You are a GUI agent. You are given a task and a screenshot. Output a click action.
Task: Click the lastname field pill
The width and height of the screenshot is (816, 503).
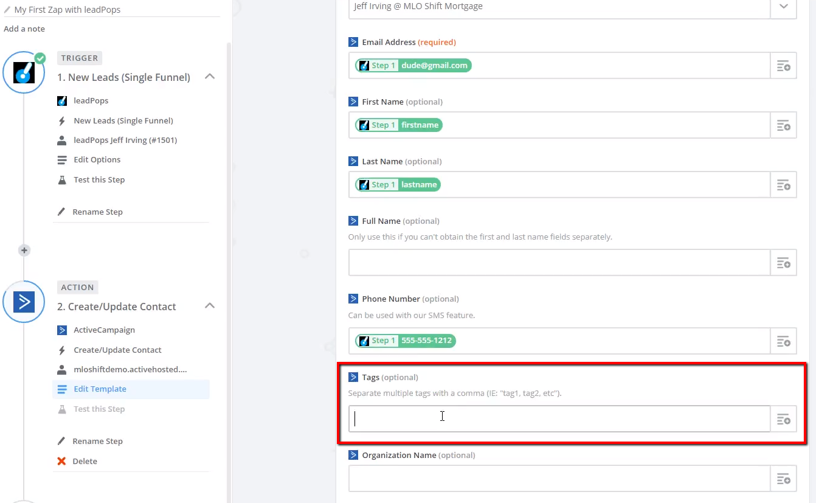point(398,185)
